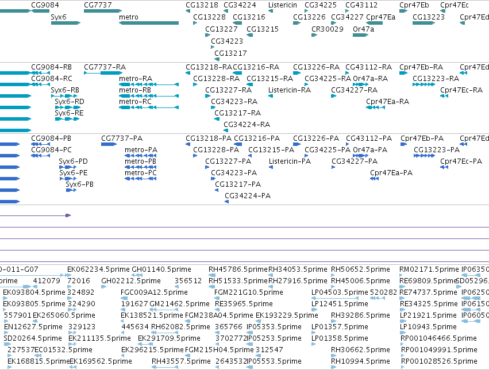
Task: Open EST EN12627.5prime
Action: [x=33, y=327]
